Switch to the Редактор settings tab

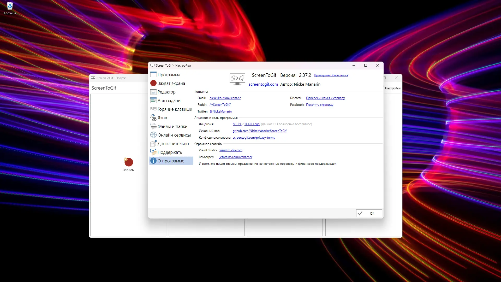(x=166, y=92)
